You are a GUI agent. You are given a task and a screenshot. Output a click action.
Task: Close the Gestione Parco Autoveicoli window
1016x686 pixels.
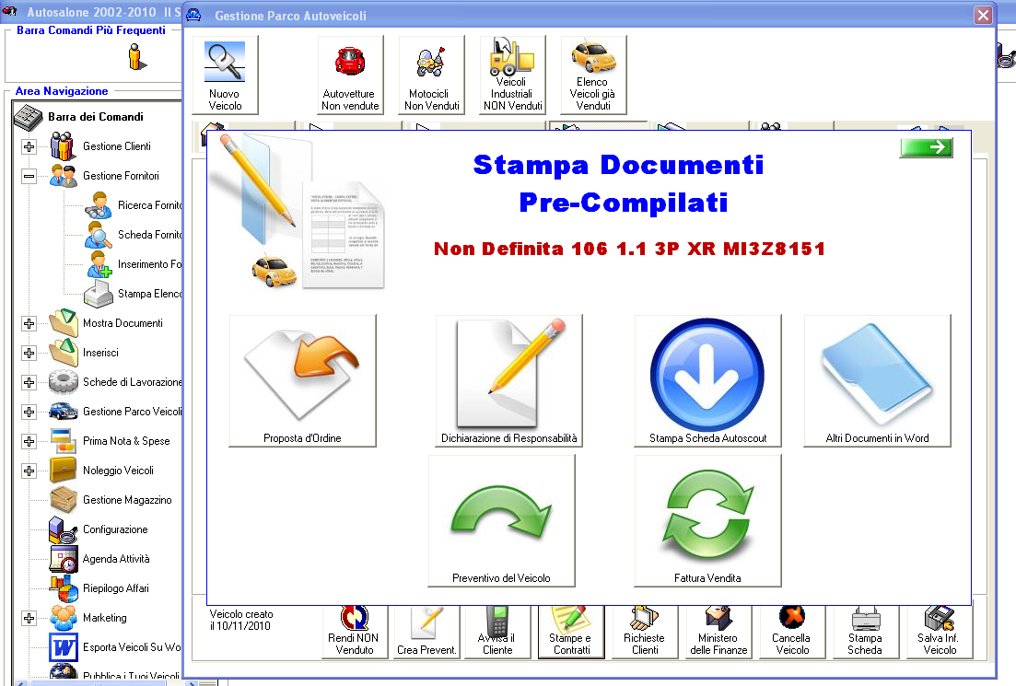coord(983,15)
